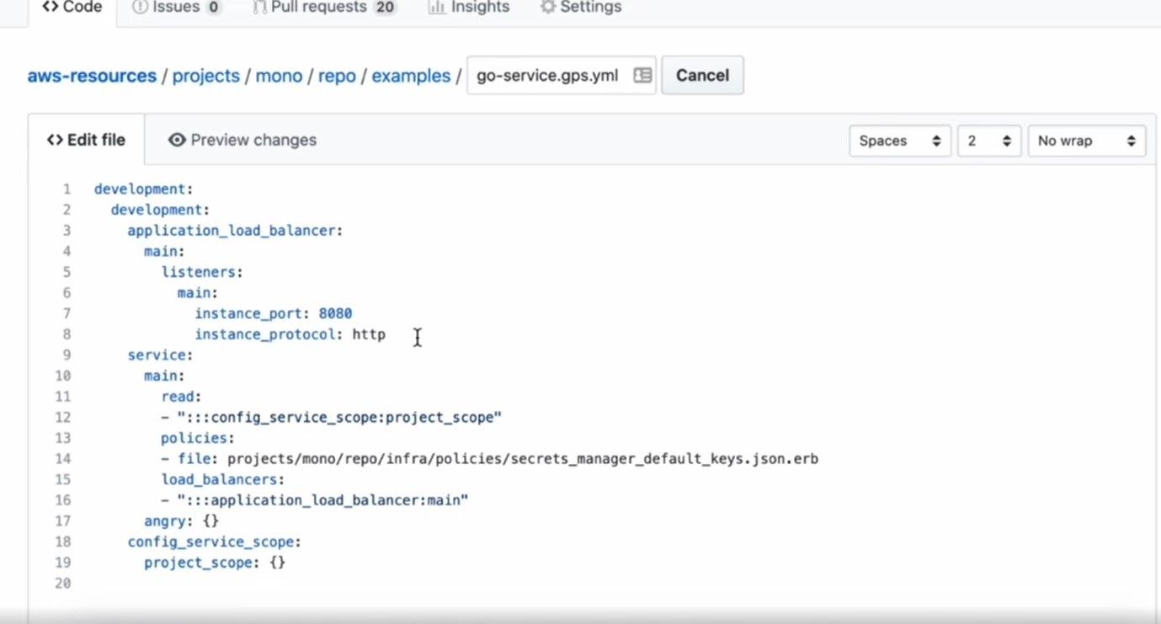Screen dimensions: 1161x624
Task: Click the Edit file code brackets icon
Action: [x=55, y=140]
